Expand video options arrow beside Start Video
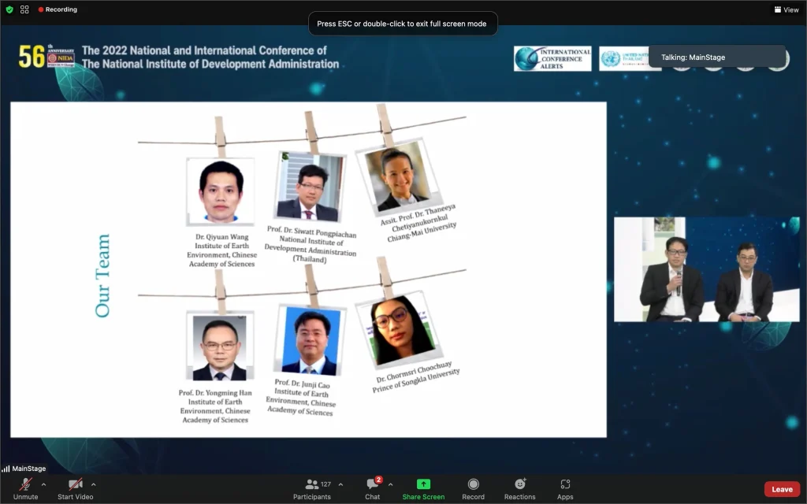Screen dimensions: 807x504 93,484
